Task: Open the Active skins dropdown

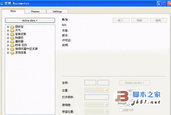Action: (30, 20)
